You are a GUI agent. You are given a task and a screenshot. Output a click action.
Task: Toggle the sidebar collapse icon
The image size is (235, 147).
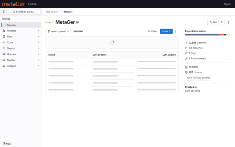(4, 12)
